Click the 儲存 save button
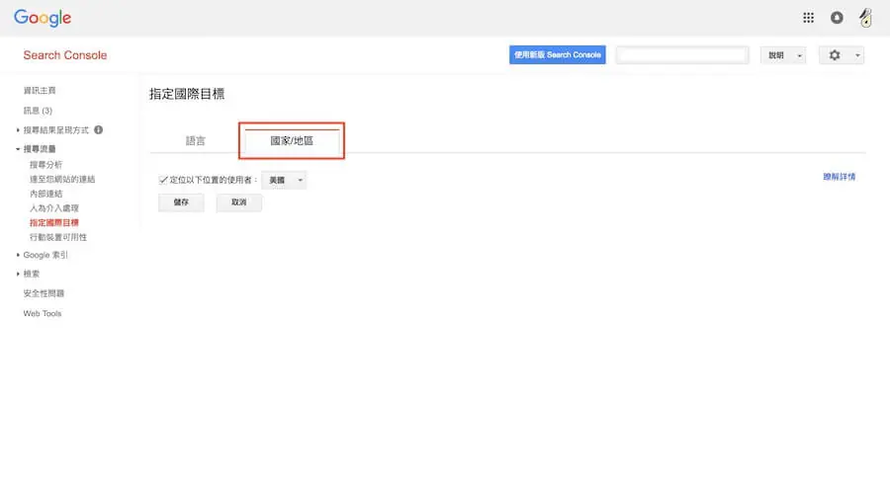The image size is (890, 479). point(181,202)
